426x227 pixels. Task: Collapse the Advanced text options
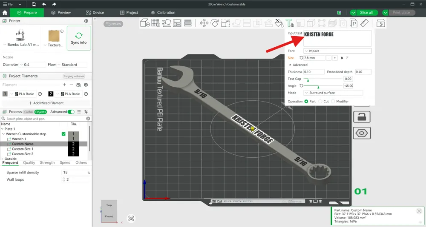point(298,65)
